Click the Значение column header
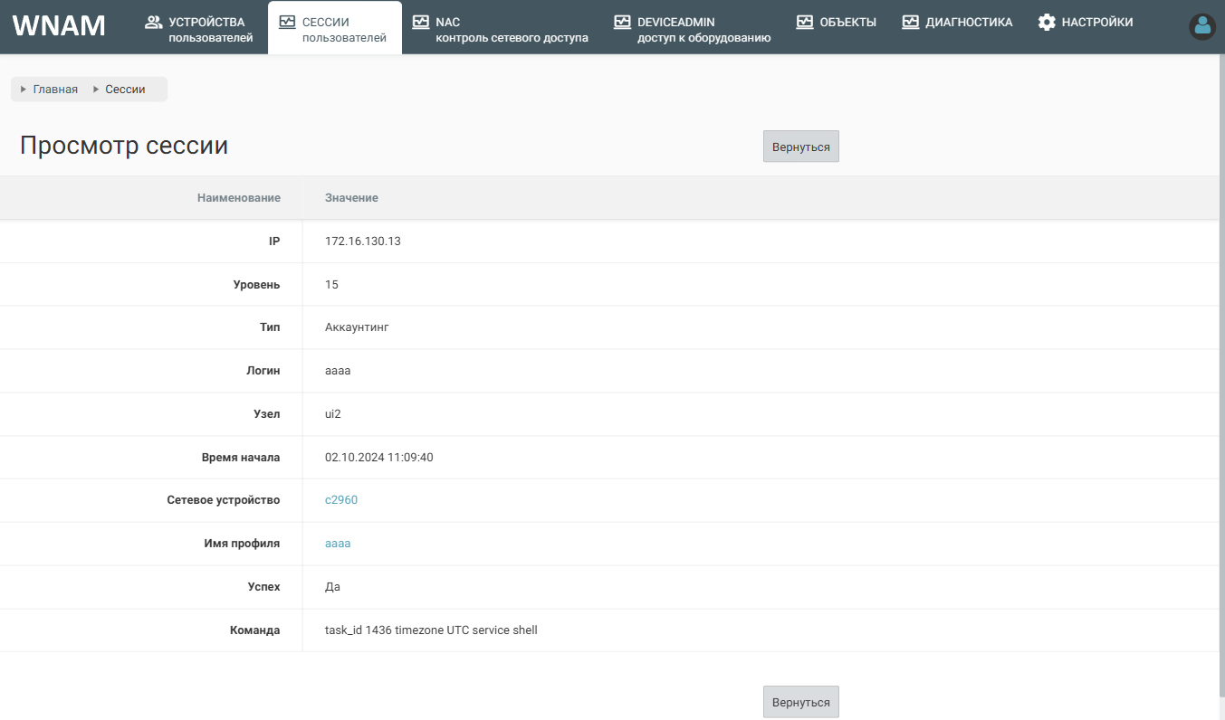1225x720 pixels. [351, 198]
